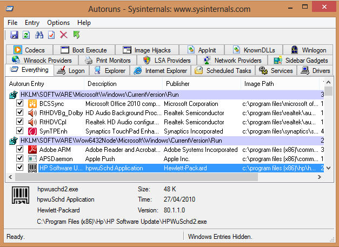The width and height of the screenshot is (339, 247).
Task: Click the Find binoculars icon
Action: (x=39, y=35)
